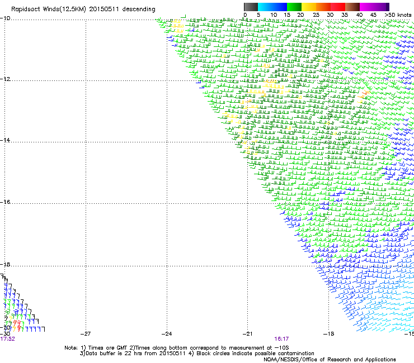The image size is (414, 363).
Task: Click the bottom-axis longitude label '-18'
Action: click(x=328, y=334)
